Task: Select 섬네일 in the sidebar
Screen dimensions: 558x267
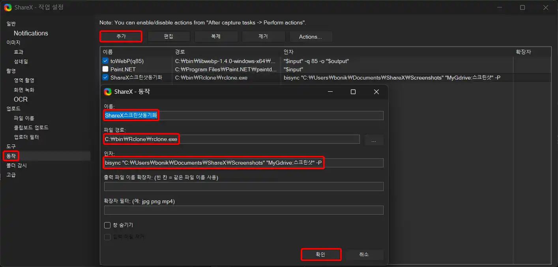Action: point(21,61)
